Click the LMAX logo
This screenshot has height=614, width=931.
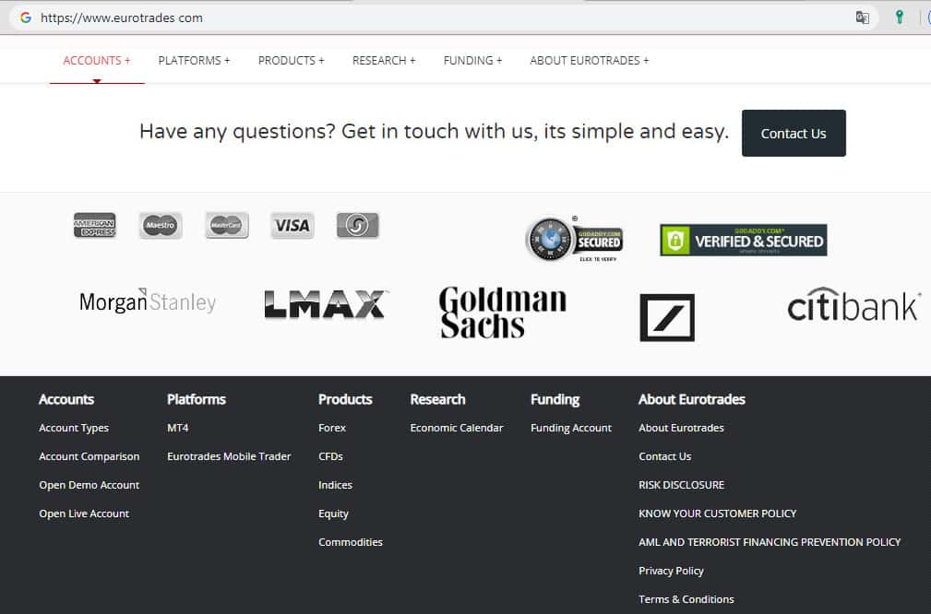[x=325, y=304]
